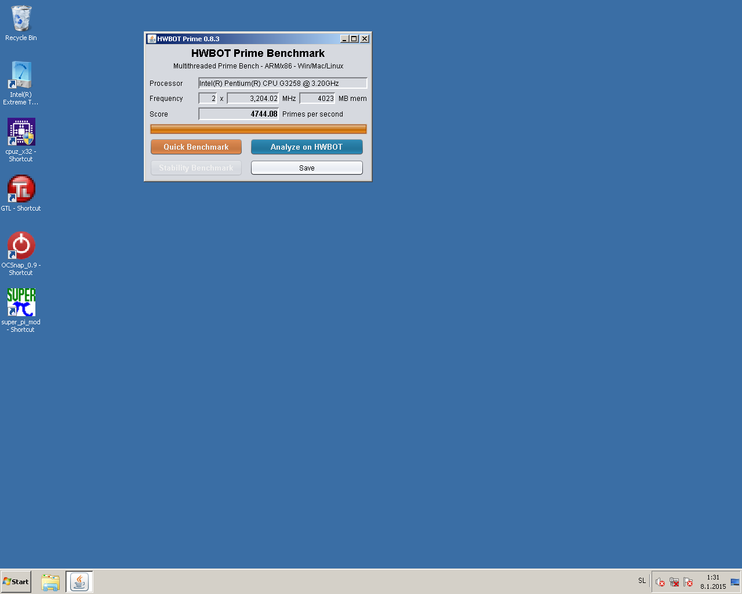742x594 pixels.
Task: Click the 'MHz' label
Action: point(289,99)
